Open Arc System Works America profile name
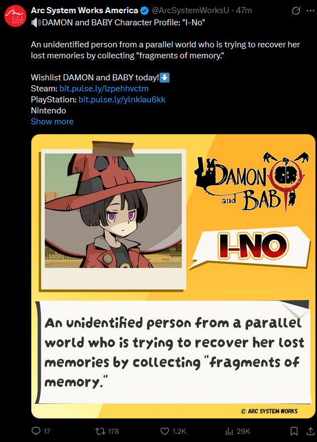Screen dimensions: 317x442 pos(85,10)
